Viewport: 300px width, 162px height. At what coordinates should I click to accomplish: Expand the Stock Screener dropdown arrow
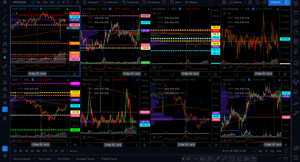pyautogui.click(x=33, y=159)
